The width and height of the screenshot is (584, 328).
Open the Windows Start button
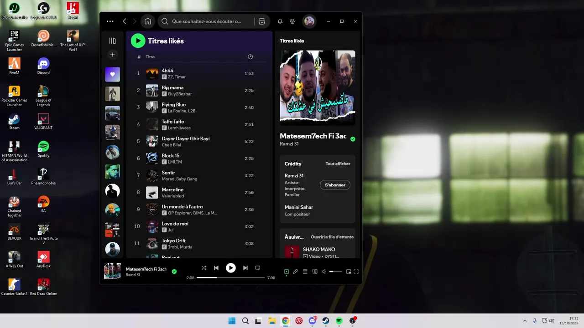click(x=232, y=321)
